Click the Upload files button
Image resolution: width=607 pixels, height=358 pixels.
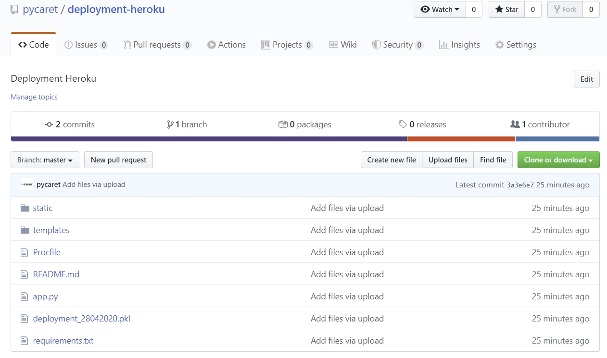(448, 160)
